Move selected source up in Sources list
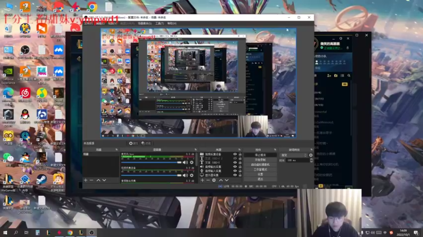This screenshot has width=423, height=237. pyautogui.click(x=221, y=180)
